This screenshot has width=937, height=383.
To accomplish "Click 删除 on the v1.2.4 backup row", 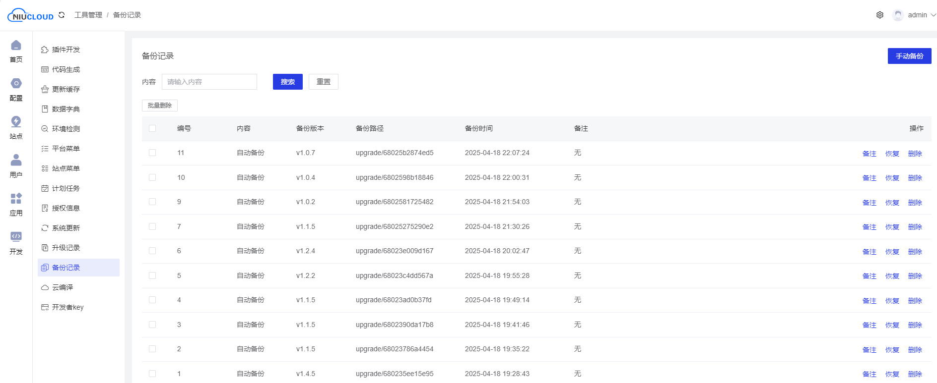I will 915,252.
